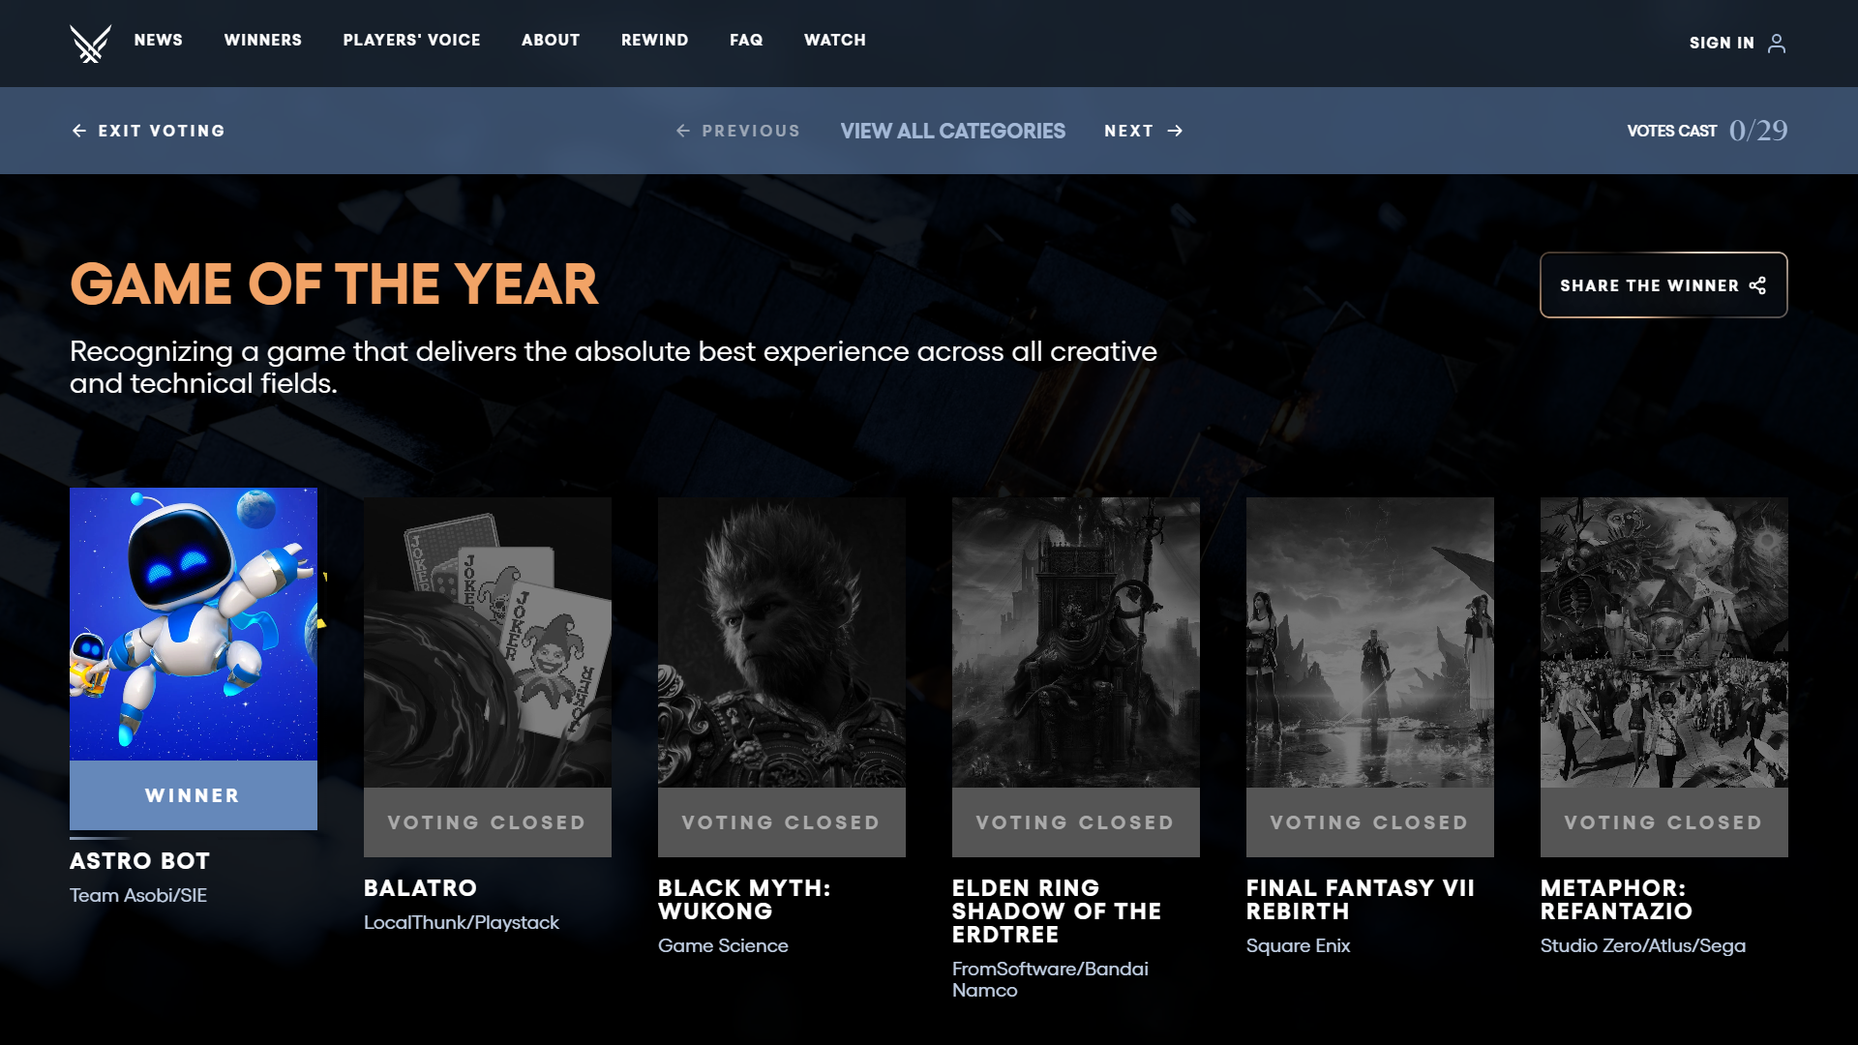Click the user profile icon
The height and width of the screenshot is (1045, 1858).
(x=1777, y=44)
